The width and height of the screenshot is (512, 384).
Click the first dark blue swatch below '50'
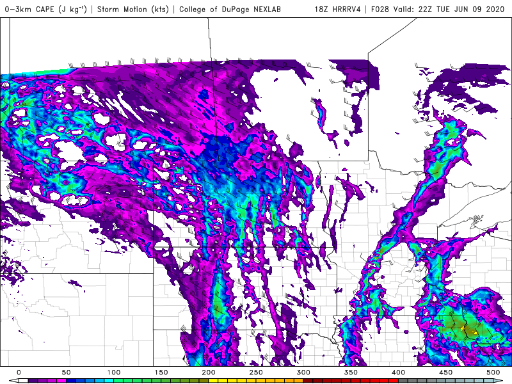(71, 380)
